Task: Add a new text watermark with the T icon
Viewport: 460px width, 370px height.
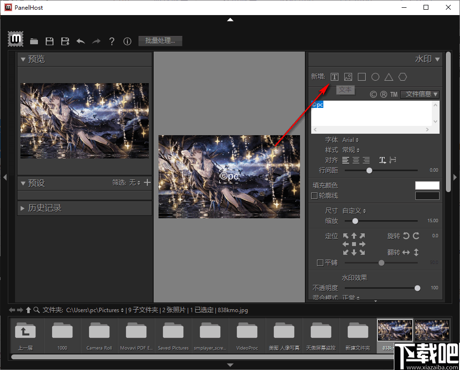Action: pos(335,77)
